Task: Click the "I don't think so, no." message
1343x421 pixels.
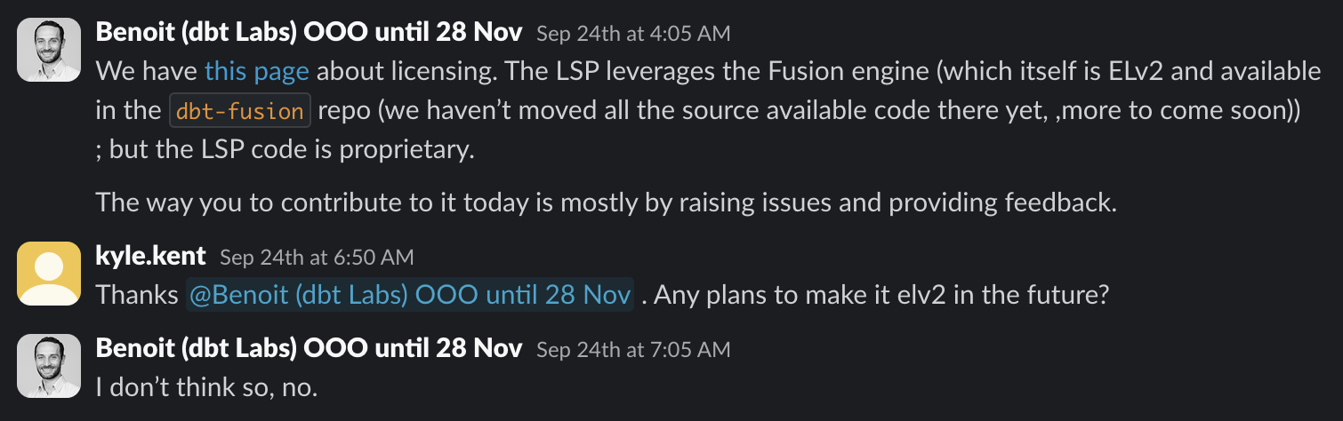Action: click(x=206, y=387)
